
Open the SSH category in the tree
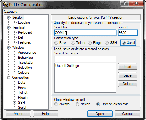[22, 102]
